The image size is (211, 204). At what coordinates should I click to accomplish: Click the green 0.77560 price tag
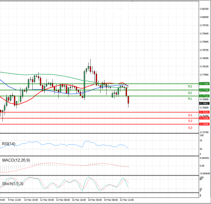pyautogui.click(x=204, y=84)
